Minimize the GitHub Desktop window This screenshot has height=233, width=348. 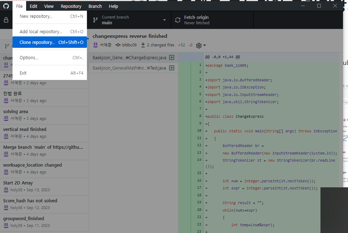303,6
